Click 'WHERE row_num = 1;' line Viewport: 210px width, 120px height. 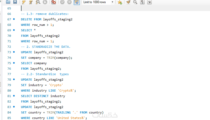(37, 41)
